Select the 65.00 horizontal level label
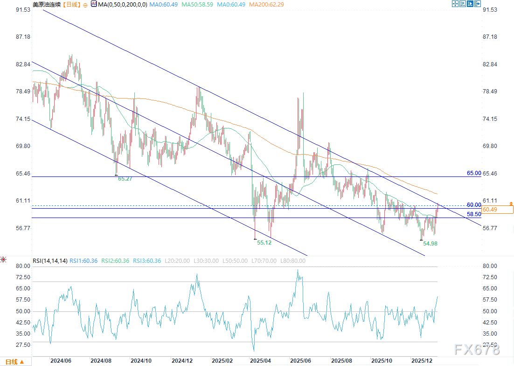Screen dimensions: 514x366 (x=473, y=173)
